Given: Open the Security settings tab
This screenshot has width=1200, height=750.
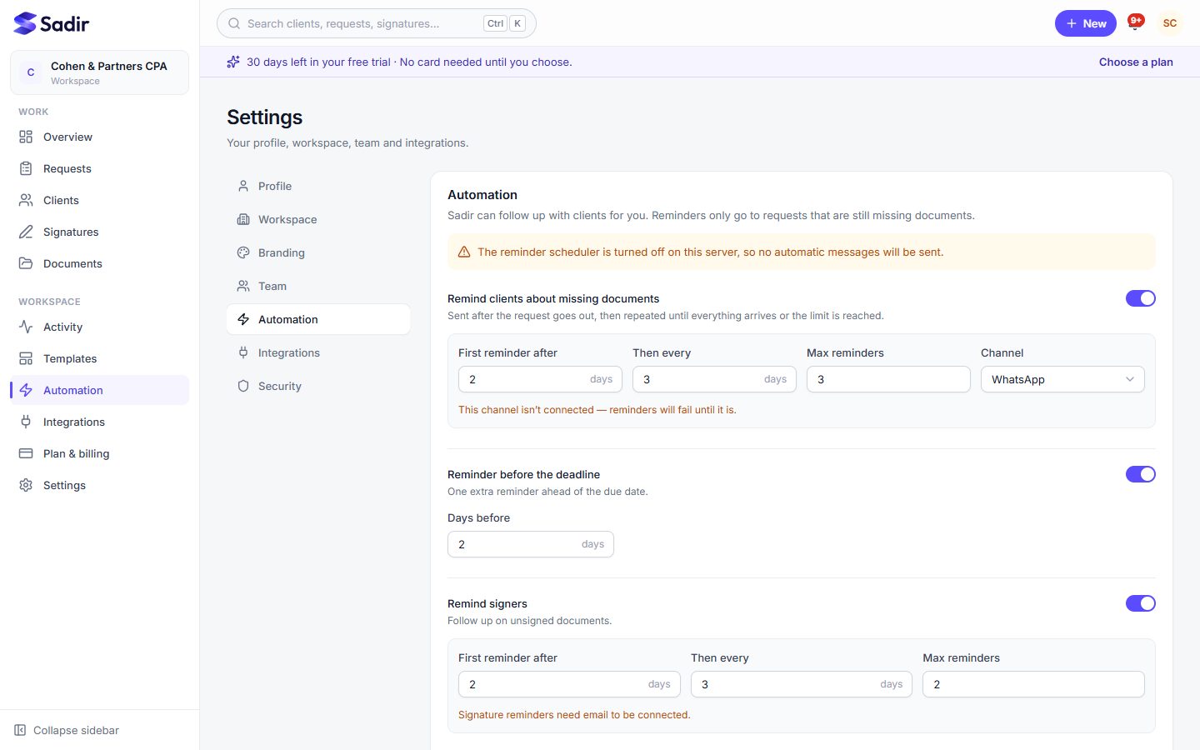Looking at the screenshot, I should (x=318, y=386).
